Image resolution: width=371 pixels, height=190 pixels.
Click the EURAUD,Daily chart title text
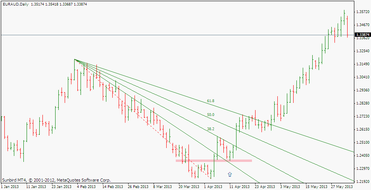tap(15, 4)
